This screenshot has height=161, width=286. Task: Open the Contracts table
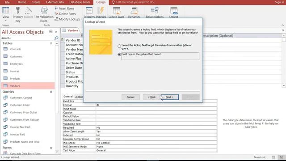pos(16,49)
